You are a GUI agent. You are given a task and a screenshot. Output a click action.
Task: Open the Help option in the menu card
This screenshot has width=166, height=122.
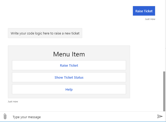69,89
